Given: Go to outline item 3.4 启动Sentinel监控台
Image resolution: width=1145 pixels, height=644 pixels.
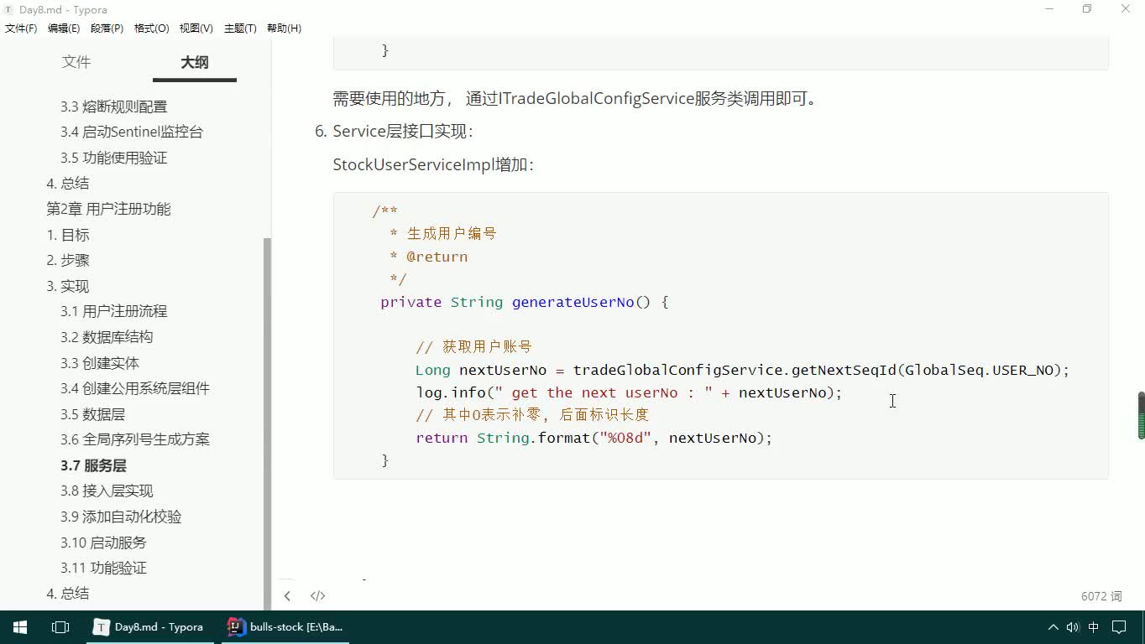Looking at the screenshot, I should click(x=132, y=132).
